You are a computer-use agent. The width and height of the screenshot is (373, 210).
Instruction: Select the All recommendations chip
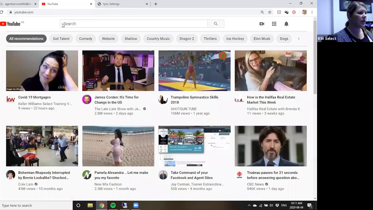point(26,38)
